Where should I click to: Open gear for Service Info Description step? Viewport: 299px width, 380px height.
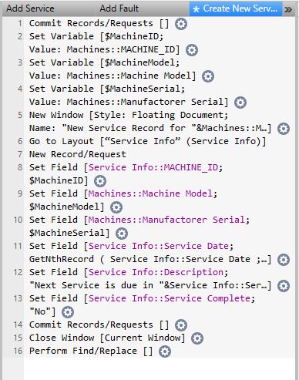pos(284,286)
